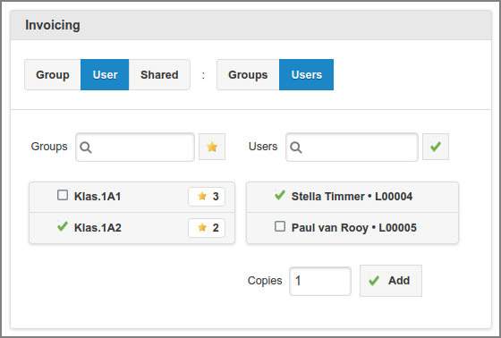Image resolution: width=501 pixels, height=338 pixels.
Task: Click the magnifier icon in Groups search
Action: (86, 148)
